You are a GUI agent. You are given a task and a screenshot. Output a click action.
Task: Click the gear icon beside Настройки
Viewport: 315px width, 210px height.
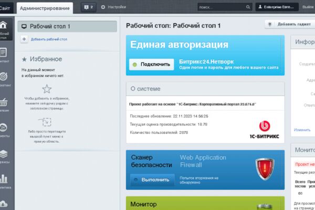click(103, 7)
